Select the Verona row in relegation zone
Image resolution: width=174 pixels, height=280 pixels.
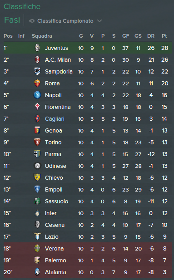pos(88,248)
